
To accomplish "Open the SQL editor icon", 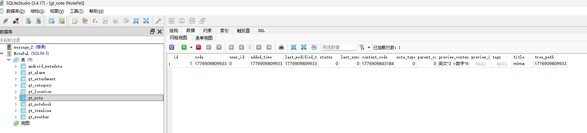I will coord(75,21).
